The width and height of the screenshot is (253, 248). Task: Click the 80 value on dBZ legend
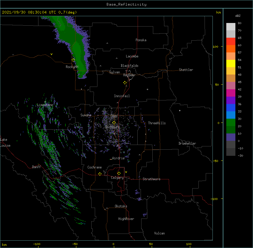[x=239, y=23]
